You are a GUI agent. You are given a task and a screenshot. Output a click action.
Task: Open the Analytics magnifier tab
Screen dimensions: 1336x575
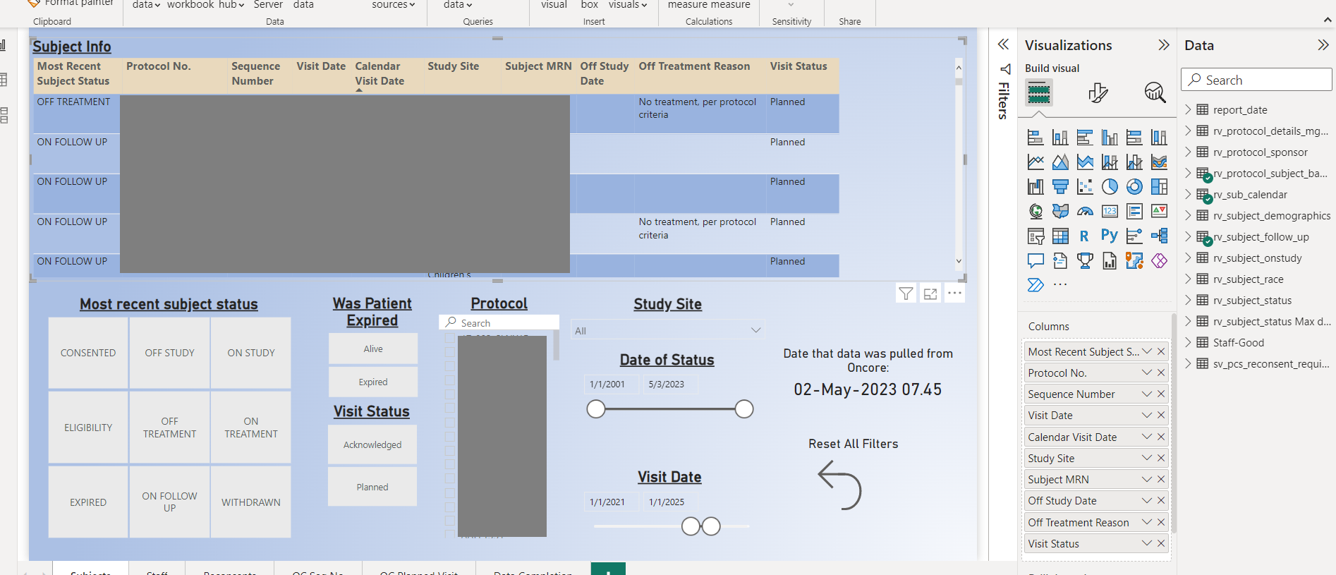(x=1155, y=92)
